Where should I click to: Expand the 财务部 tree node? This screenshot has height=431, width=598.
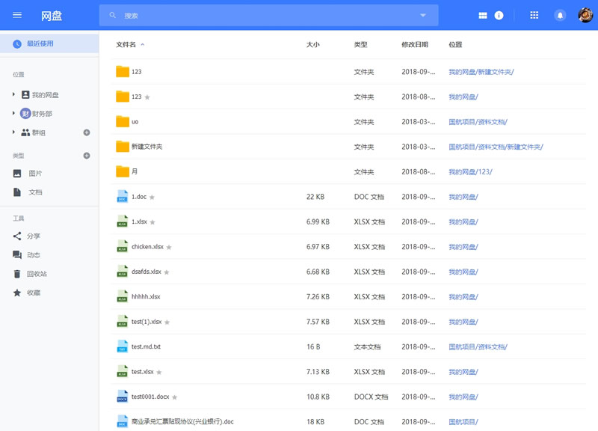pos(13,114)
